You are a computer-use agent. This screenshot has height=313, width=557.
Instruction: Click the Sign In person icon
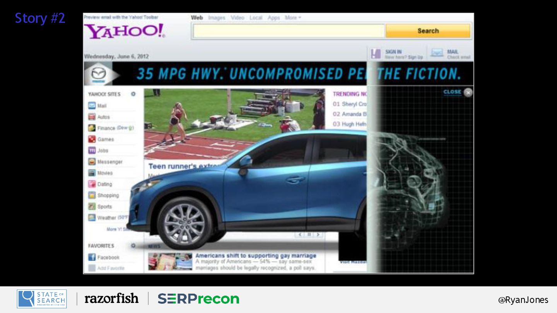(376, 54)
